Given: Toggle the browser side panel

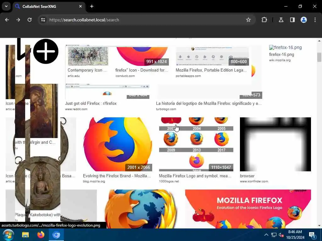Looking at the screenshot, I should pyautogui.click(x=292, y=20).
